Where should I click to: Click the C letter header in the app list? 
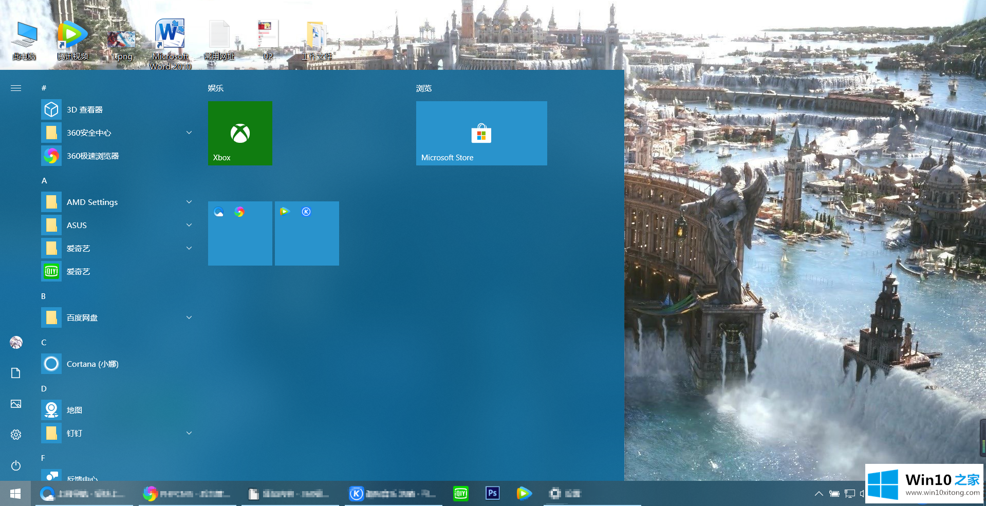[44, 343]
